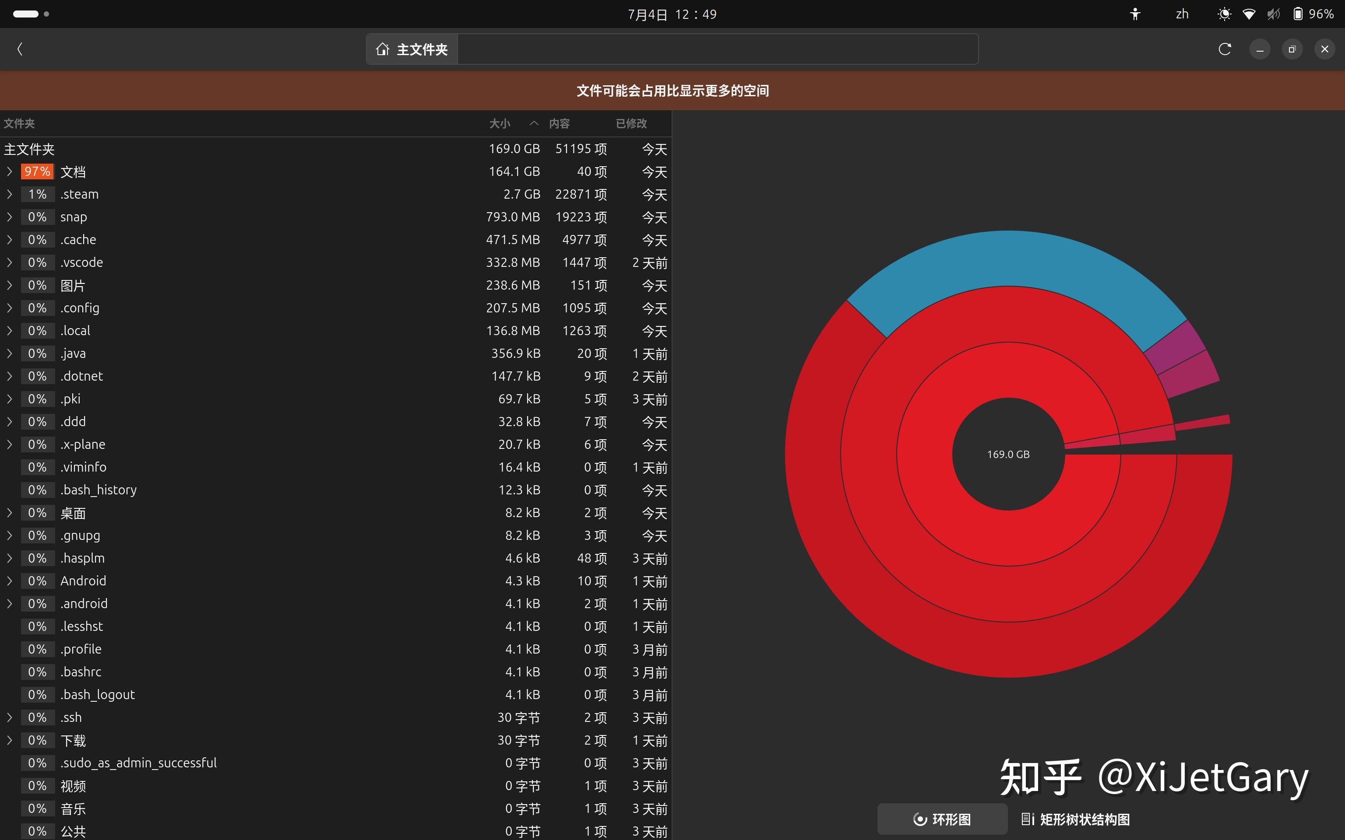Select the 视频 row
1345x840 pixels.
tap(336, 786)
